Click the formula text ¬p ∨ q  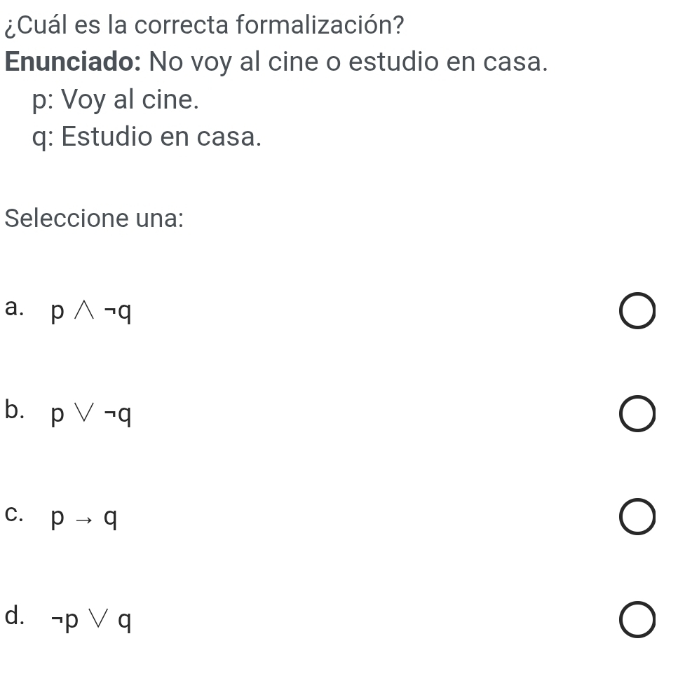(x=90, y=620)
